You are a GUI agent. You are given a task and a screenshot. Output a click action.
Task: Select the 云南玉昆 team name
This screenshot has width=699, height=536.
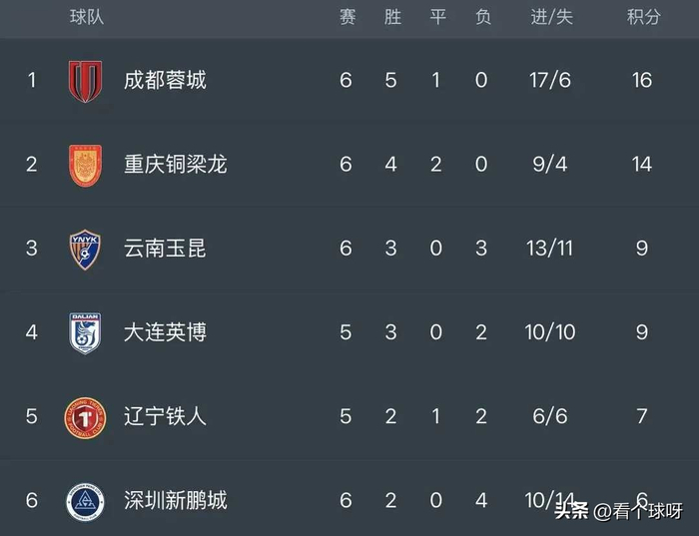click(x=165, y=248)
